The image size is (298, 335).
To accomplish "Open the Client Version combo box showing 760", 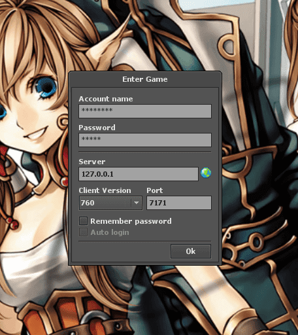I will pos(110,203).
